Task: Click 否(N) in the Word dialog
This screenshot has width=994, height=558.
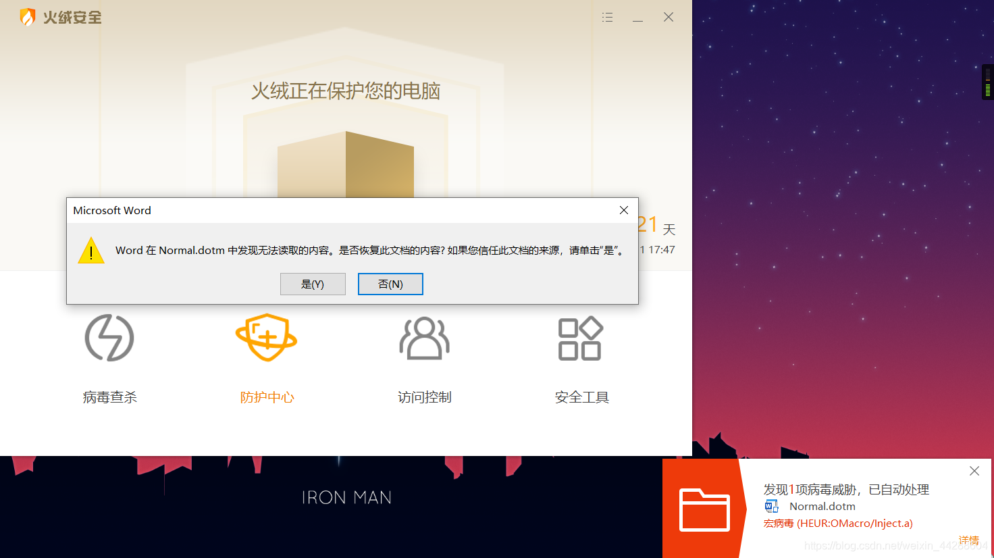Action: click(390, 284)
